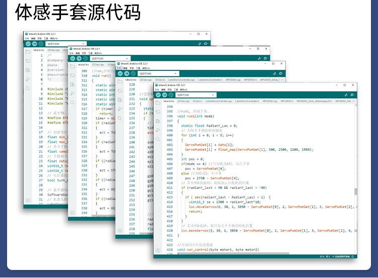This screenshot has width=378, height=278.
Task: Open the board selector in the second window
Action: pos(110,58)
